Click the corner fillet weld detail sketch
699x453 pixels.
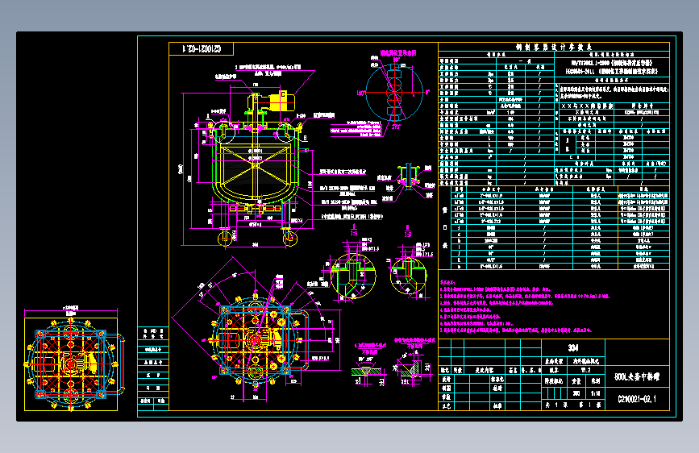(x=411, y=368)
